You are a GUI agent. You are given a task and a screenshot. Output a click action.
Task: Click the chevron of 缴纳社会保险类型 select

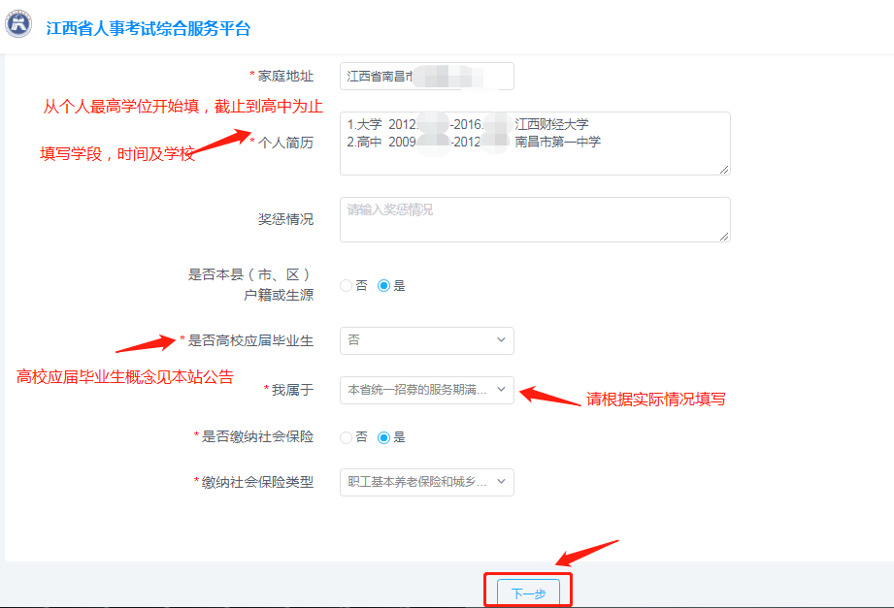[x=501, y=482]
